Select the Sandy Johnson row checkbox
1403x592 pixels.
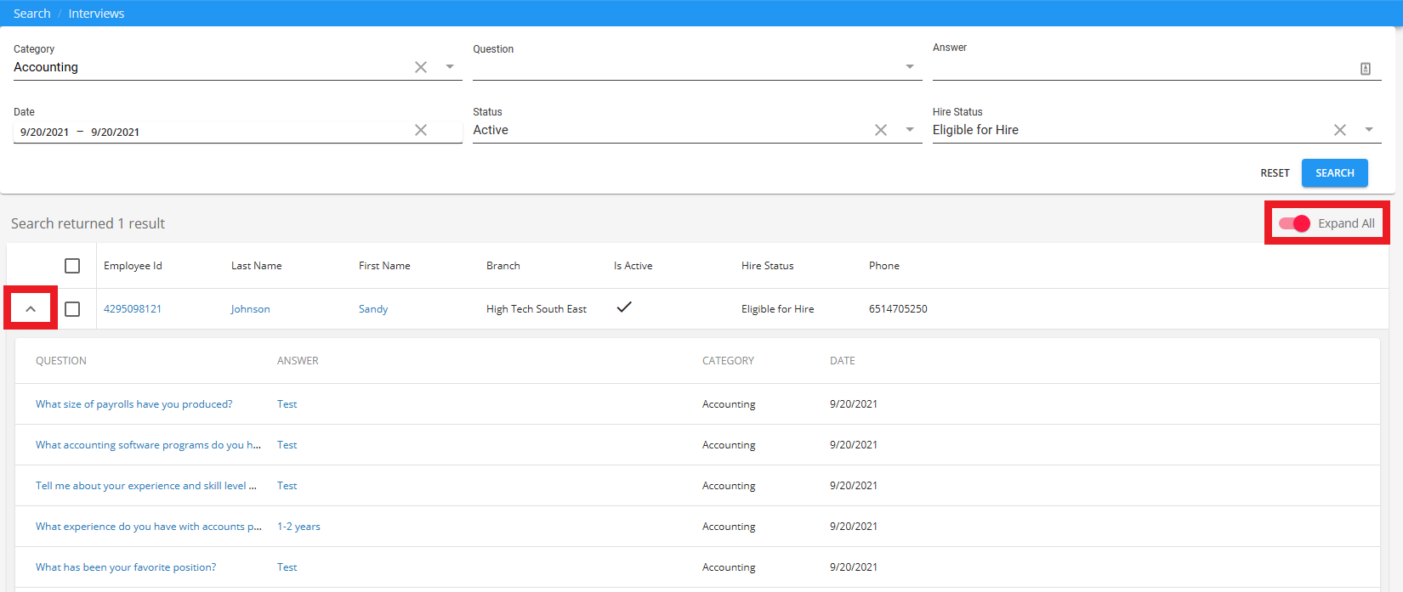pyautogui.click(x=72, y=309)
